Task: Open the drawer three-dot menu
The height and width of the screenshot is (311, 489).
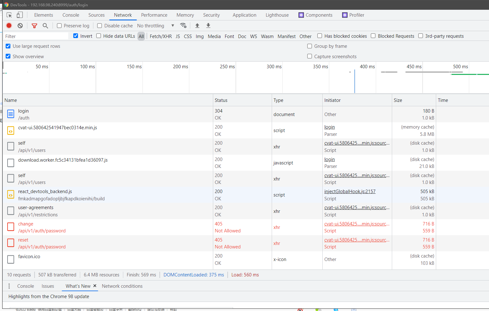Action: click(9, 286)
